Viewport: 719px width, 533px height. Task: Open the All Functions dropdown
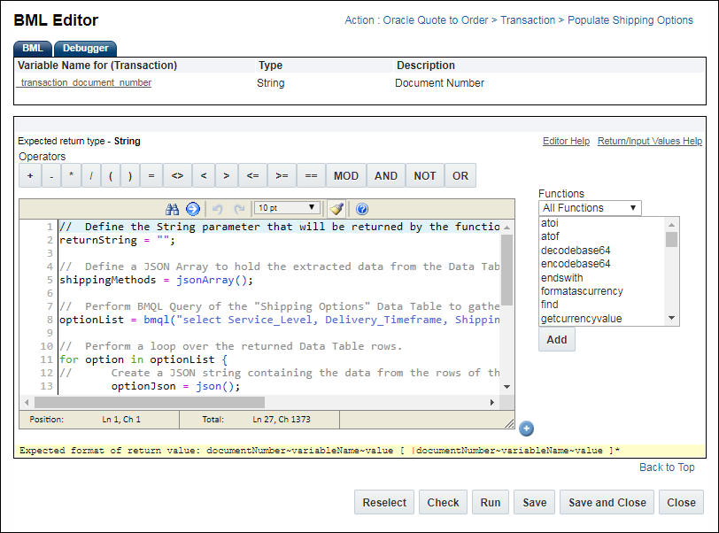590,207
